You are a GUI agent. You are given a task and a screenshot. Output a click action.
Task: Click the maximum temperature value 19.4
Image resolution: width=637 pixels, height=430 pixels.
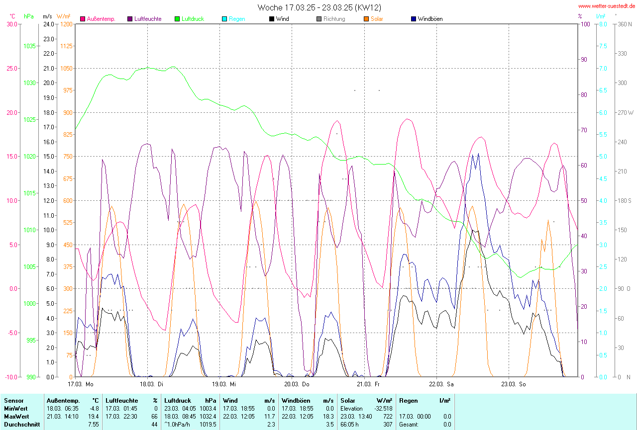click(x=94, y=416)
